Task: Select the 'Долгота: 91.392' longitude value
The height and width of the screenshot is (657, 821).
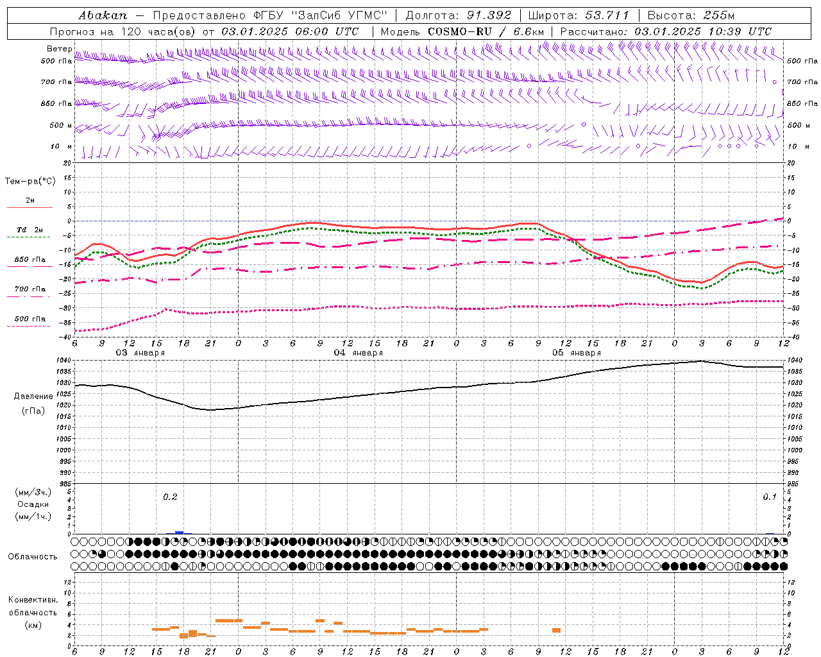Action: pos(459,15)
